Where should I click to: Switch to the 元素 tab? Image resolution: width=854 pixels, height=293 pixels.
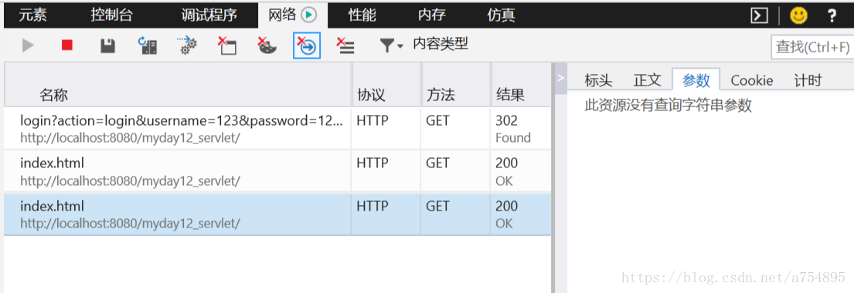[x=32, y=15]
